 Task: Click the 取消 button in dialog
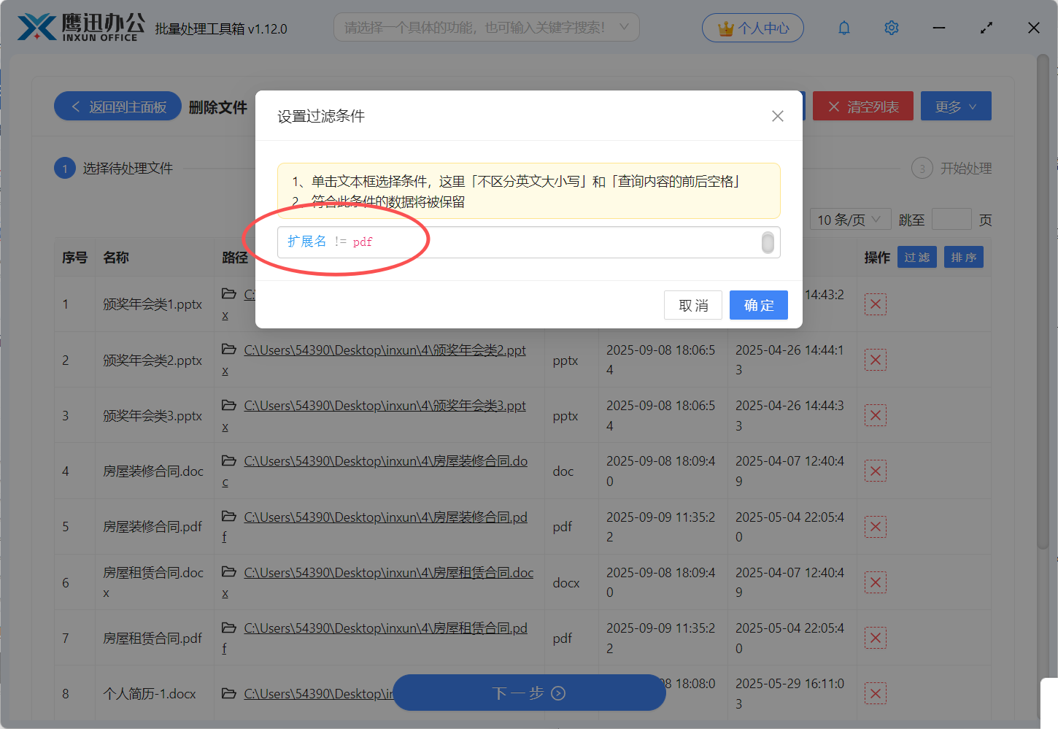pos(693,305)
